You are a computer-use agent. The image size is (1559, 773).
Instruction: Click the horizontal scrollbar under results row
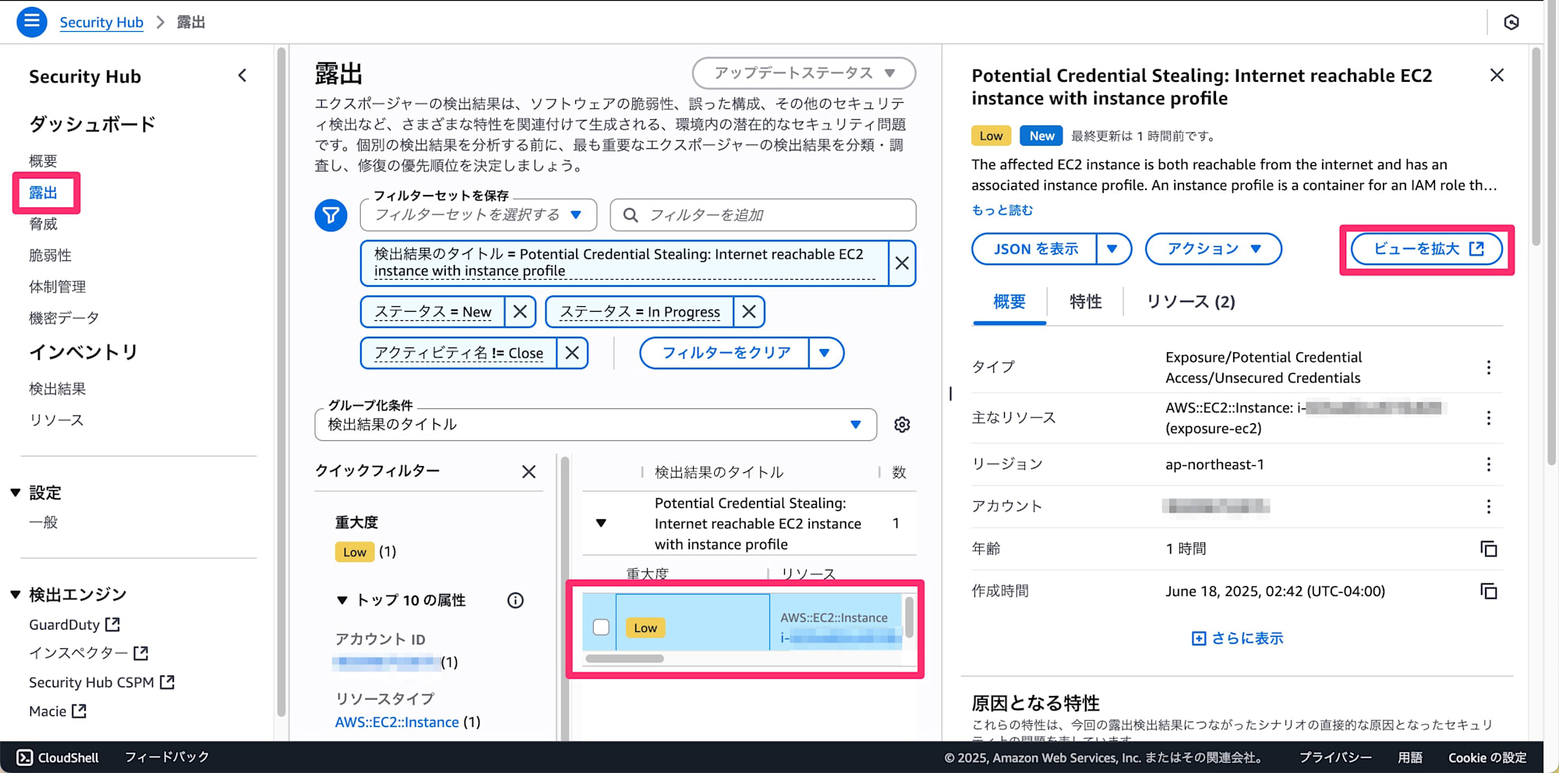(624, 658)
